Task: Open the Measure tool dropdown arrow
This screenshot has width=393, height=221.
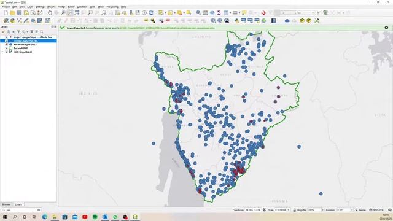Action: tap(239, 13)
